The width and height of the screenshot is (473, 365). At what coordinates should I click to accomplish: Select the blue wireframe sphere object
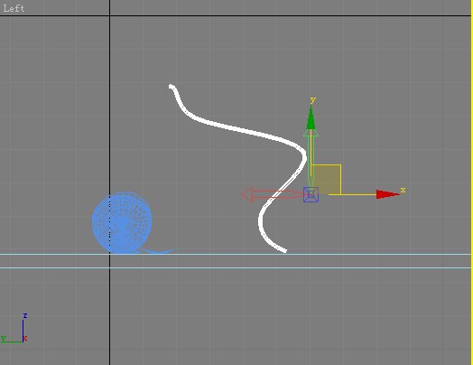coord(122,222)
